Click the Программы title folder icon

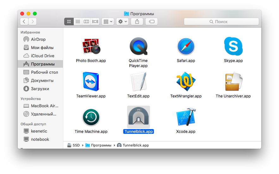[x=126, y=14]
